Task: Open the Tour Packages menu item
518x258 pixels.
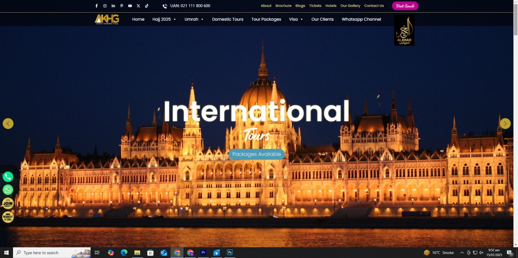Action: (266, 19)
